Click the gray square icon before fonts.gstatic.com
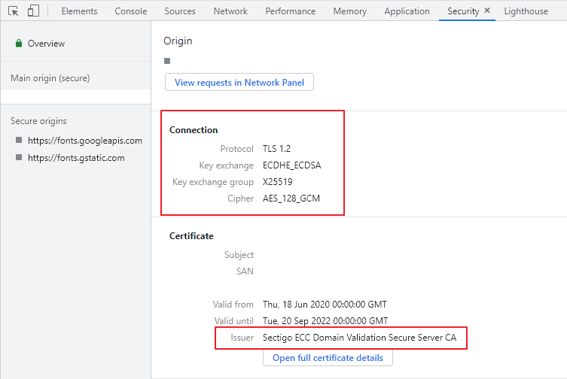The image size is (567, 379). (x=19, y=159)
